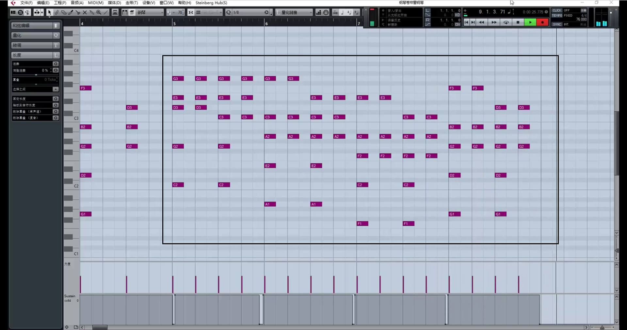Select the Erase tool
This screenshot has width=627, height=330.
[x=64, y=12]
